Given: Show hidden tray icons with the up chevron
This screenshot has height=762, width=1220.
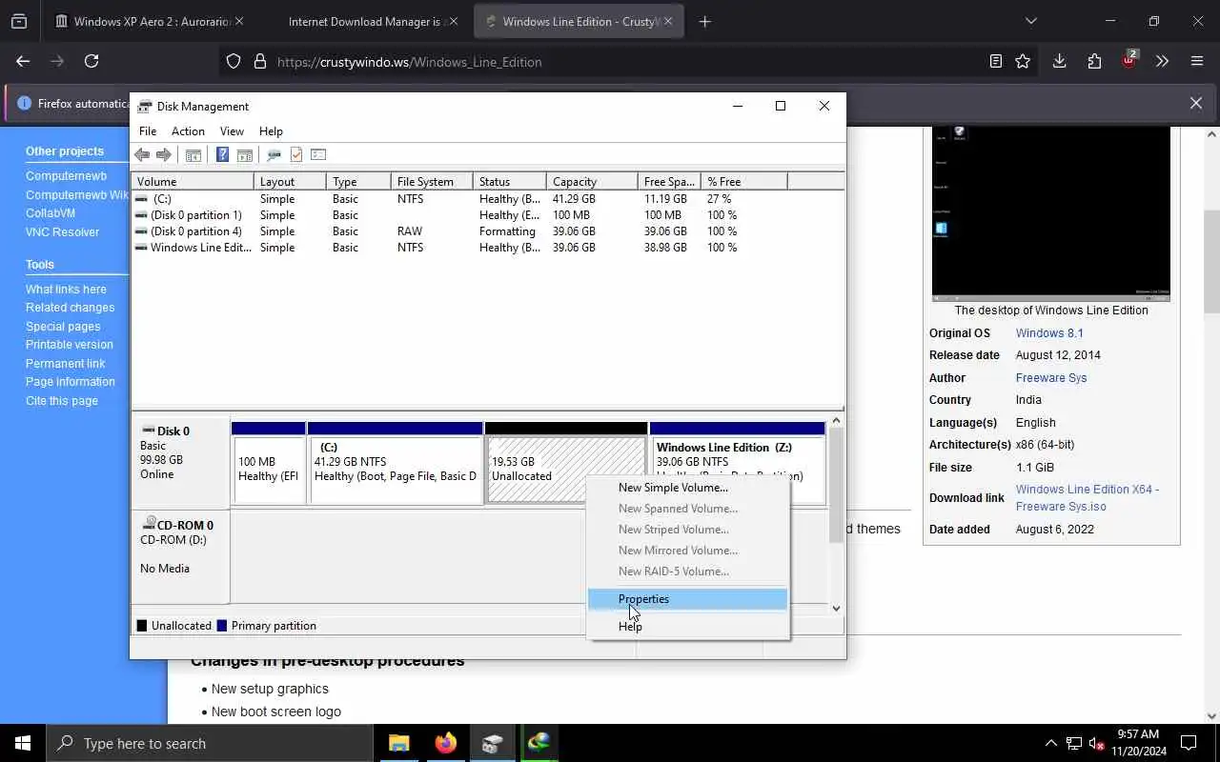Looking at the screenshot, I should [x=1051, y=743].
